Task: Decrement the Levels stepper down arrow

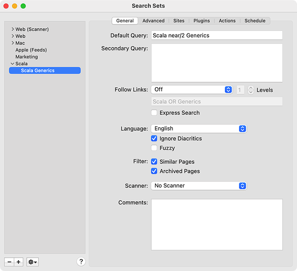Action: point(251,92)
